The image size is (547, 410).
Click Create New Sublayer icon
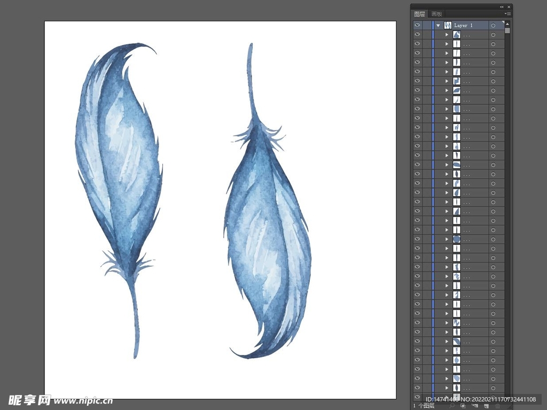[475, 406]
